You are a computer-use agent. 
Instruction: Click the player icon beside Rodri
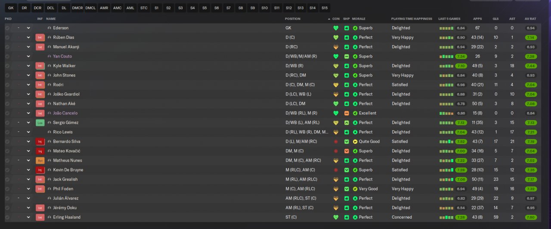coord(50,85)
